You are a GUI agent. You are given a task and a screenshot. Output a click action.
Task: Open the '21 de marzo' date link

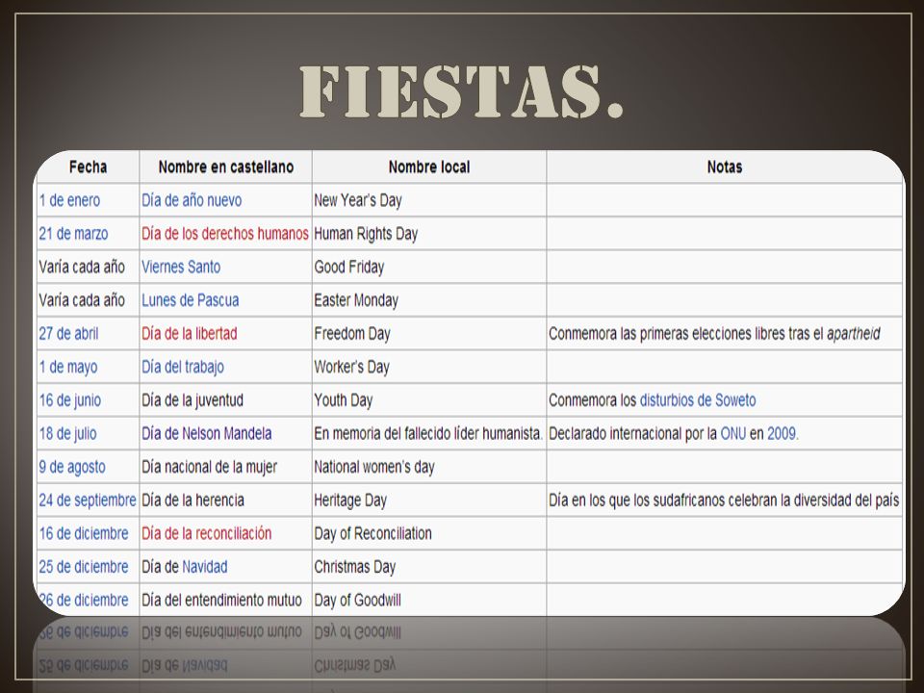click(74, 234)
